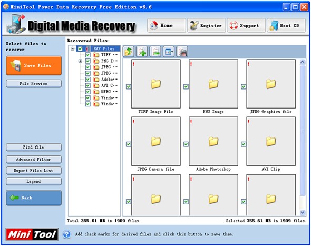The height and width of the screenshot is (246, 311).
Task: Click the vertical scrollbar thumb in thumbnails pane
Action: pos(302,131)
